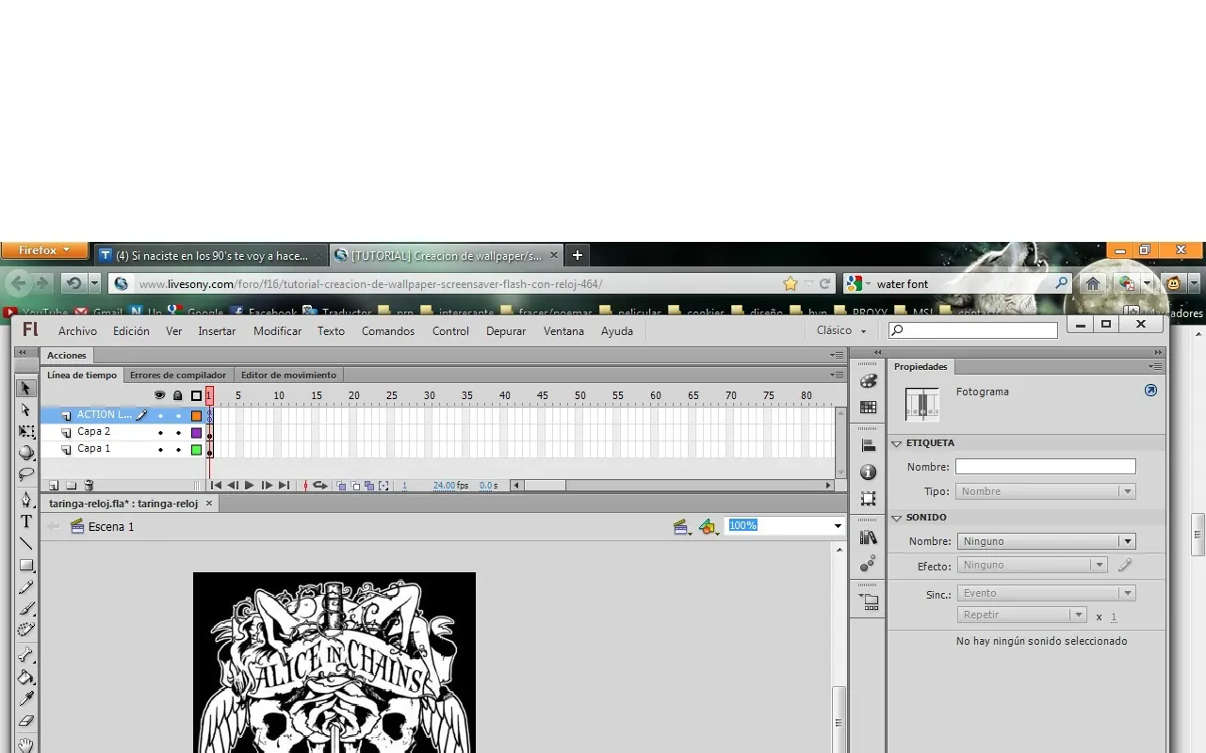Open the Project panel folder icon

click(x=869, y=601)
